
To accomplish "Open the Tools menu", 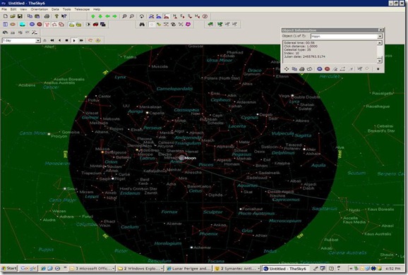I will point(66,9).
